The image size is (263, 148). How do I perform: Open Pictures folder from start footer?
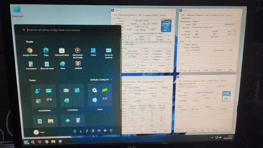click(x=93, y=131)
